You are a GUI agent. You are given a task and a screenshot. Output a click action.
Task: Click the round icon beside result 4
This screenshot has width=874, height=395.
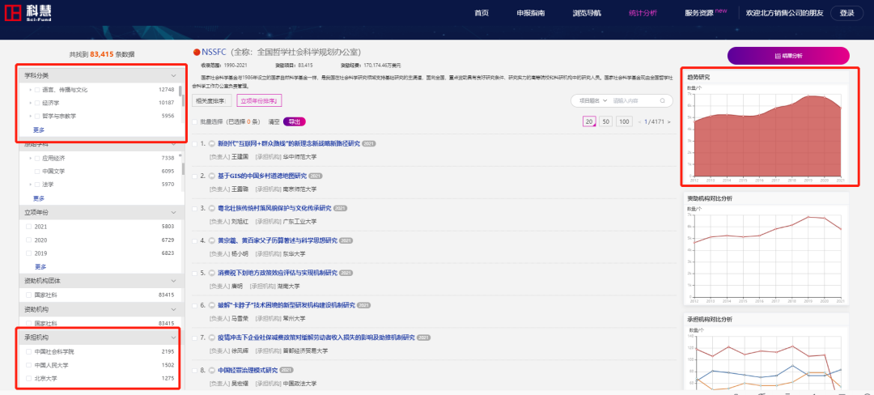point(212,240)
